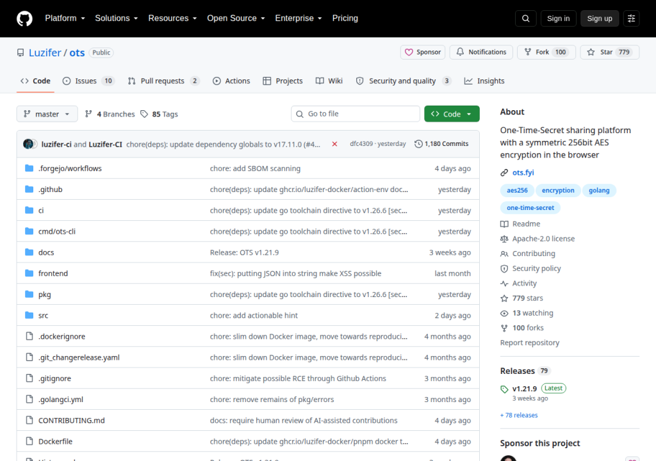Click the file icon next to .dockerignore
Image resolution: width=656 pixels, height=461 pixels.
coord(29,336)
